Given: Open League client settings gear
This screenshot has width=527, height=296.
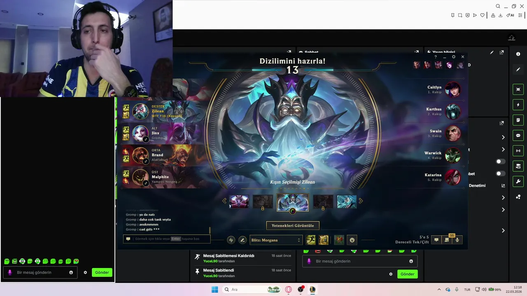Looking at the screenshot, I should point(454,57).
